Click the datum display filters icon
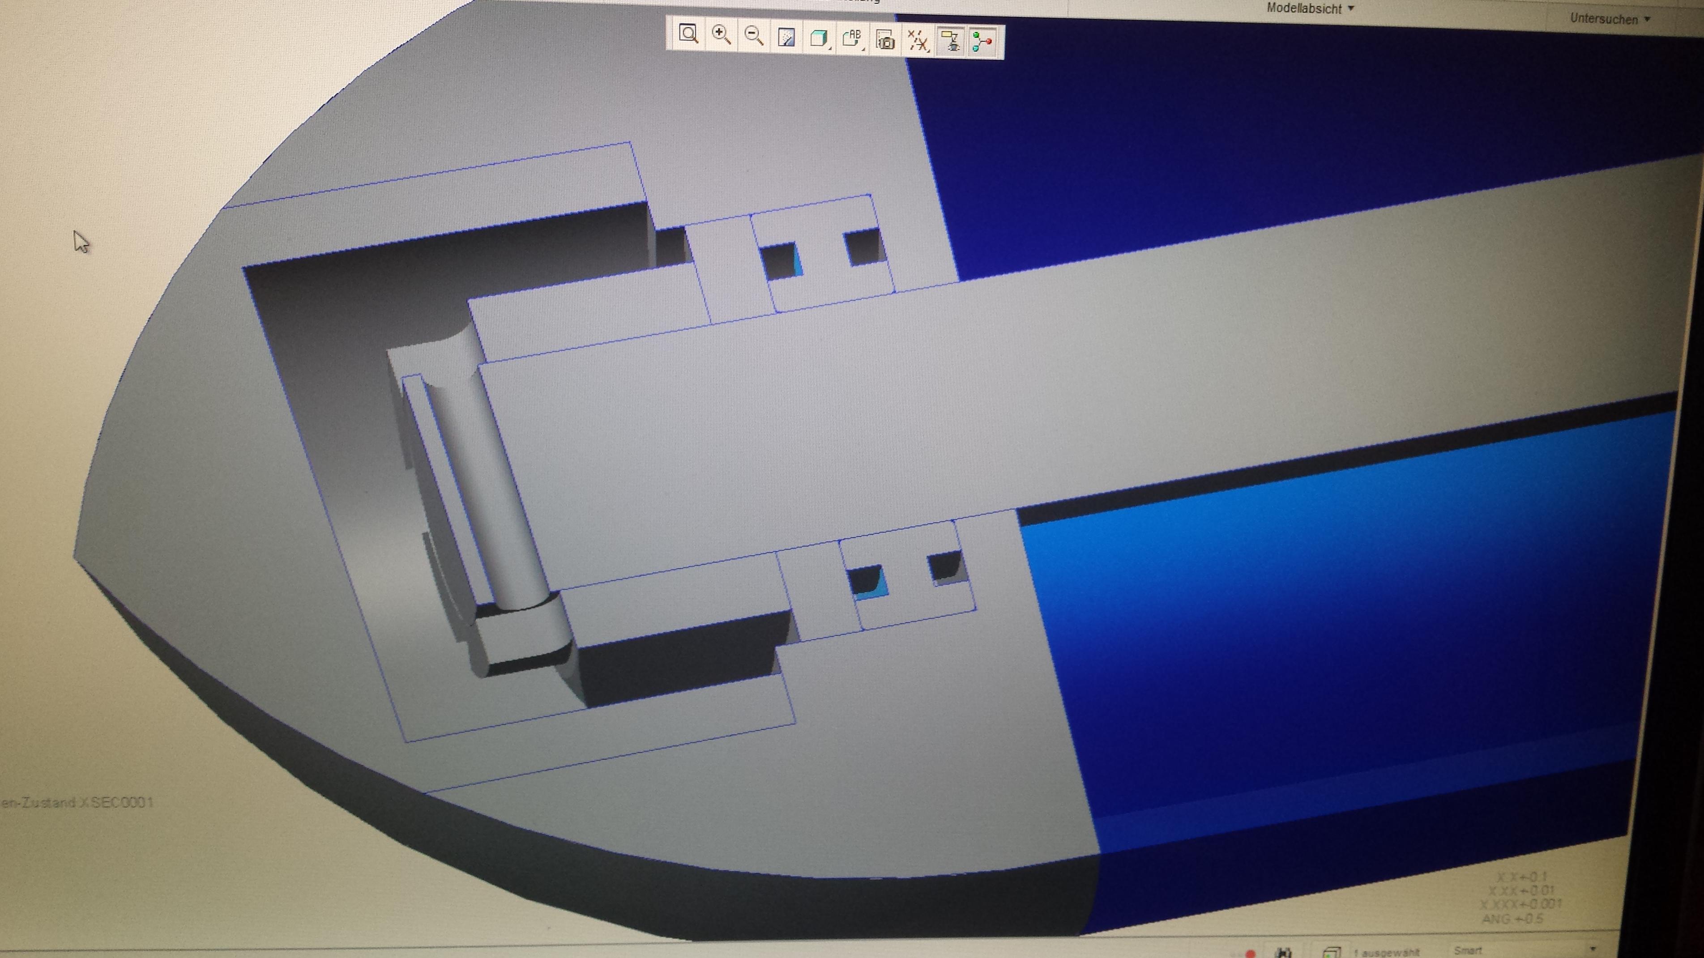1704x958 pixels. coord(918,42)
